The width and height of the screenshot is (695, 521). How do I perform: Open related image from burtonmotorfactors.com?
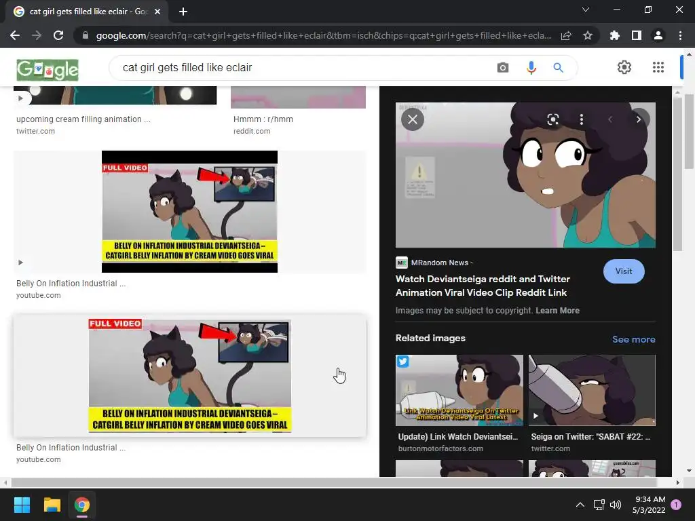pos(459,390)
